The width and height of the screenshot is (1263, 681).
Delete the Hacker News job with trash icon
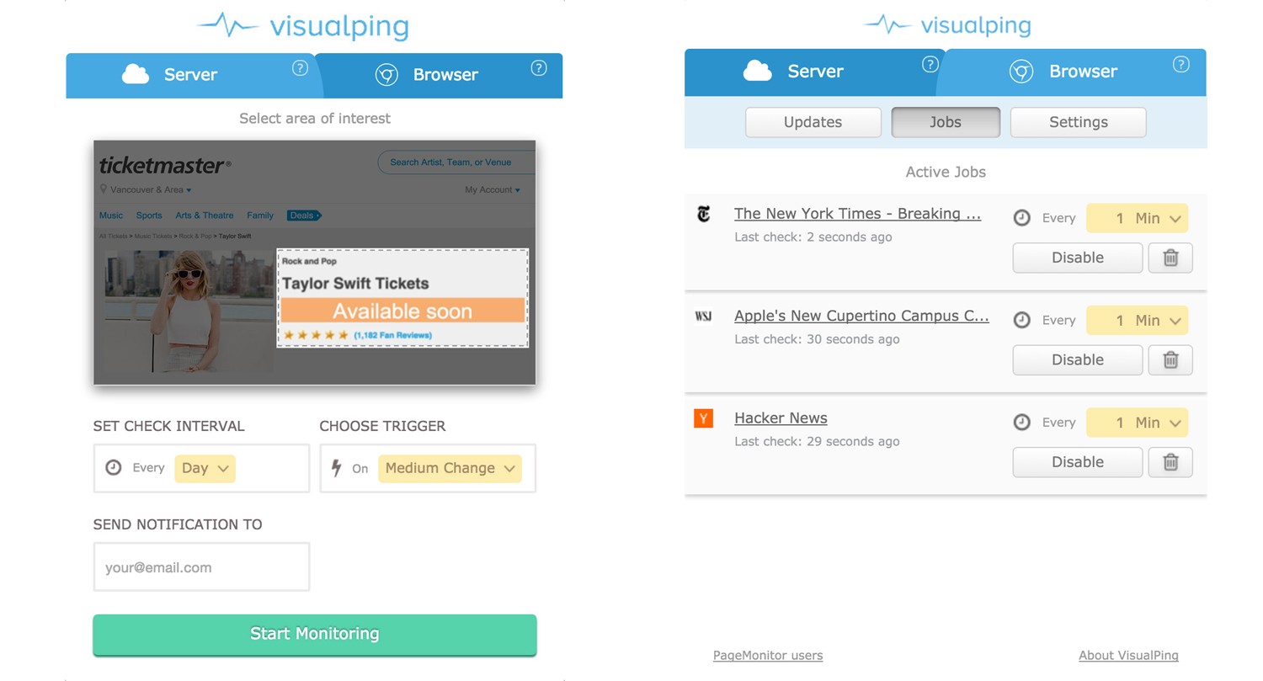tap(1170, 462)
